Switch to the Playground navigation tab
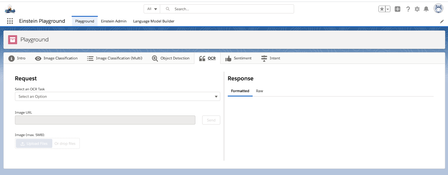Screen dimensions: 448x175 [x=85, y=21]
